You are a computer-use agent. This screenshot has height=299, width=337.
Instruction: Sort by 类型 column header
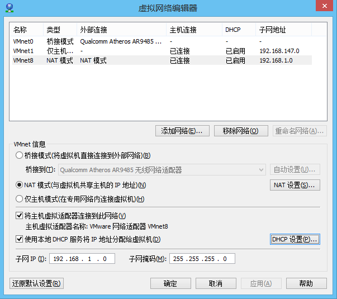pos(60,30)
